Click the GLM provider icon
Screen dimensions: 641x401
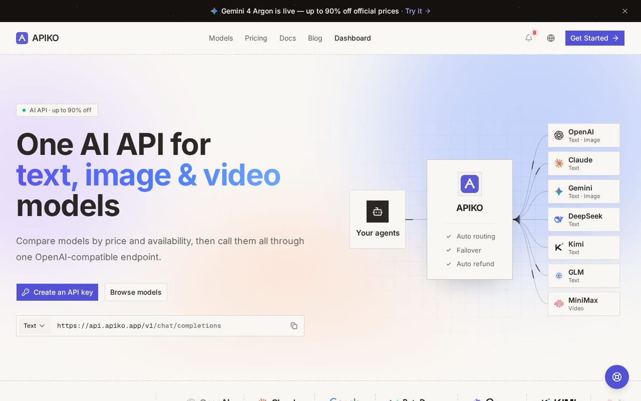click(559, 276)
